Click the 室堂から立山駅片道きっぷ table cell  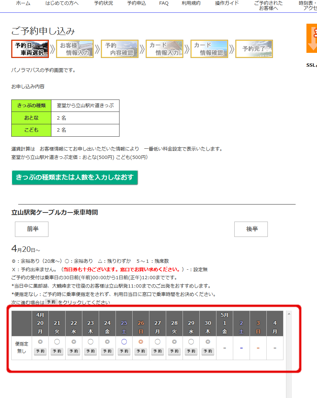click(85, 106)
